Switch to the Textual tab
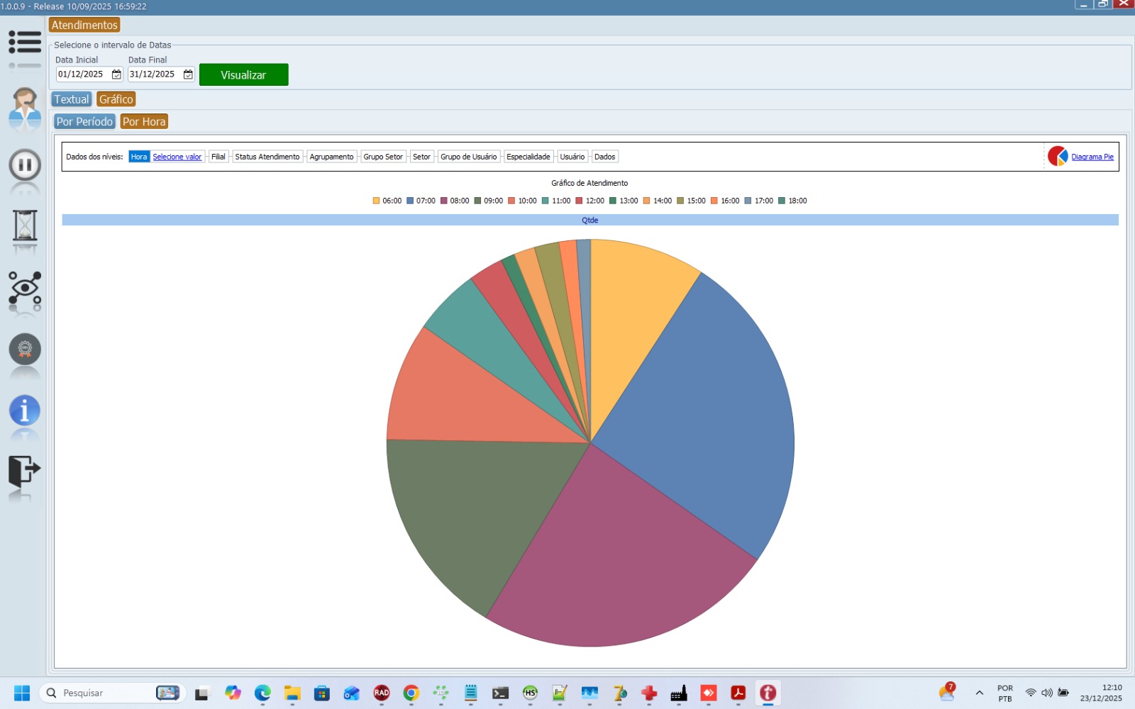 pyautogui.click(x=72, y=99)
